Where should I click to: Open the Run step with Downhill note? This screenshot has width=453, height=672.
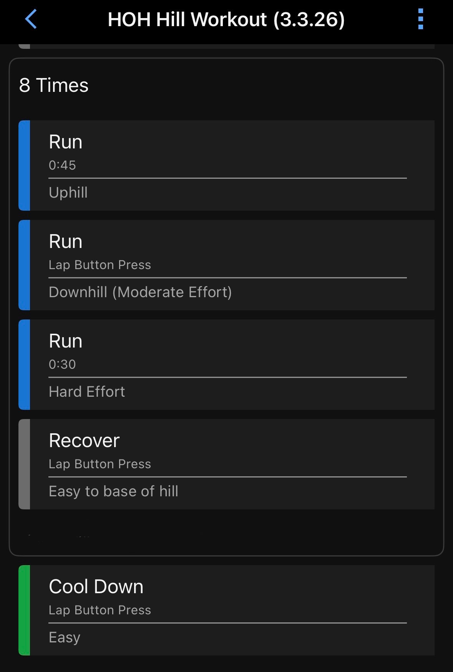coord(66,242)
